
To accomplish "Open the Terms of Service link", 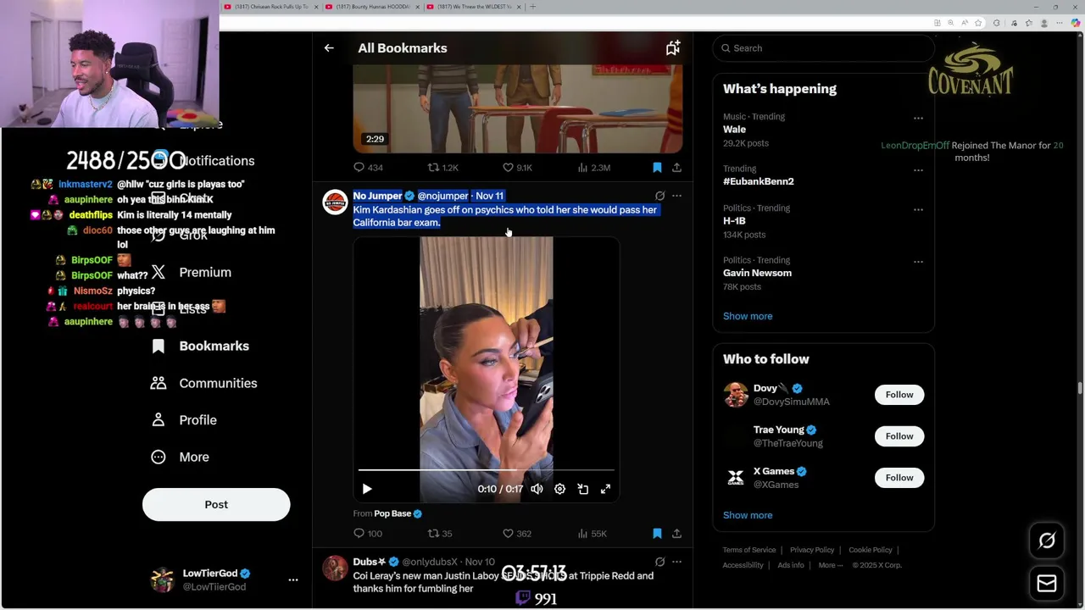I will 749,551.
